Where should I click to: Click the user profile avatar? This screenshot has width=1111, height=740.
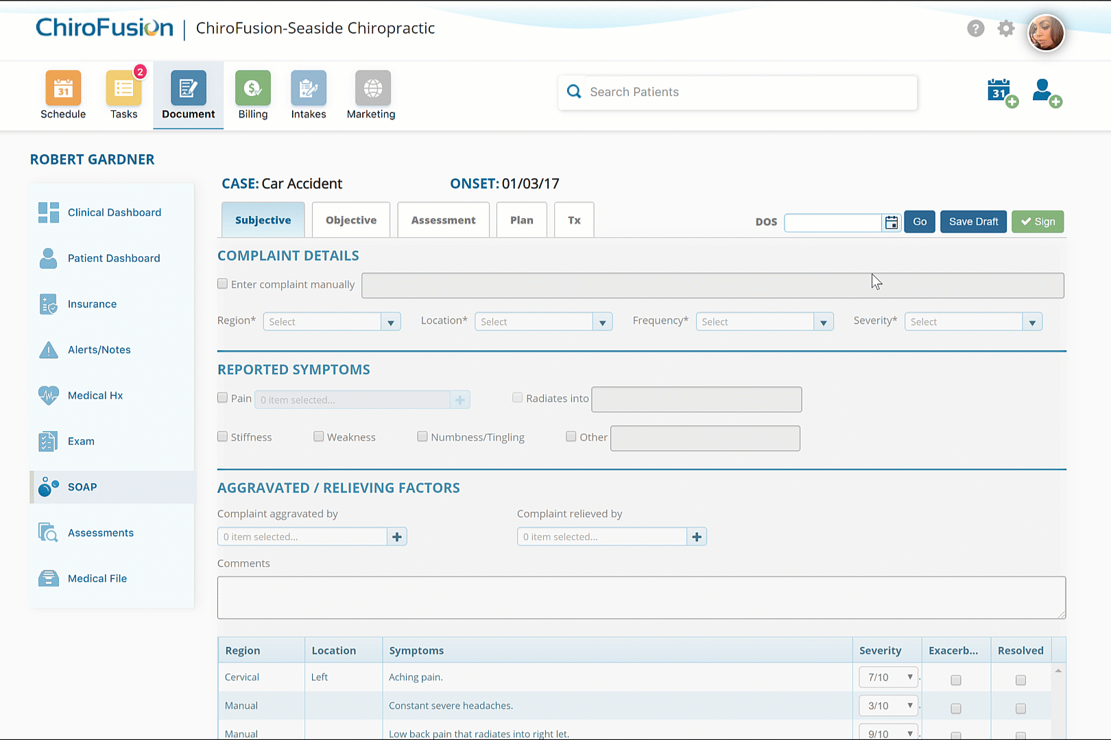coord(1046,32)
